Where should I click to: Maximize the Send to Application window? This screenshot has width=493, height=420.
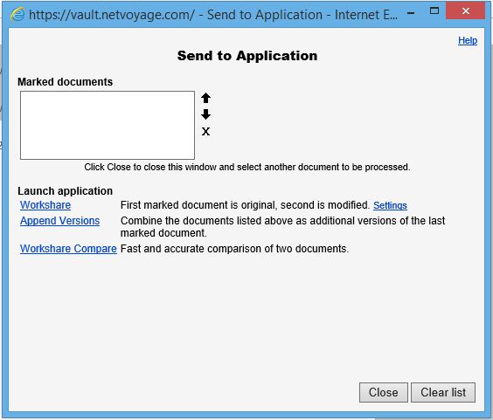[x=434, y=11]
